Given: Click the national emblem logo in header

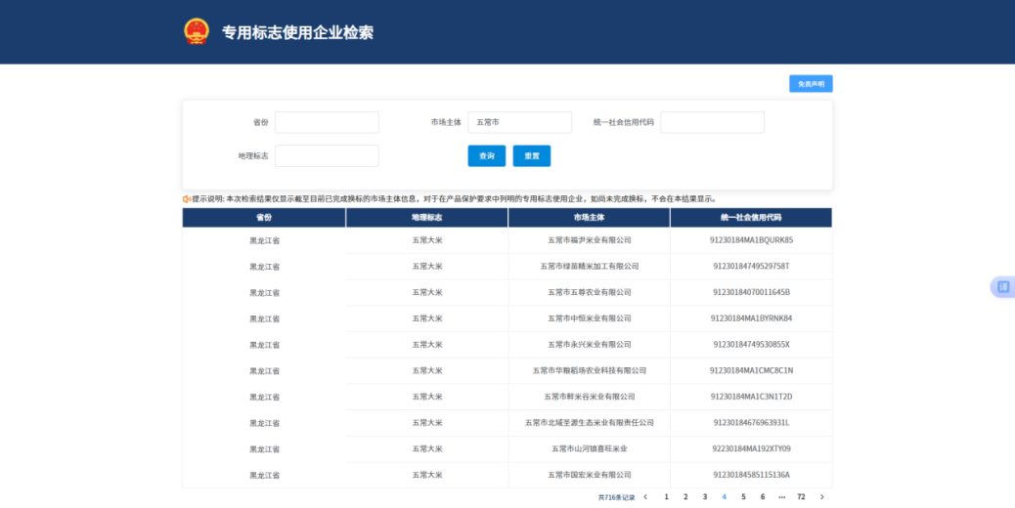Looking at the screenshot, I should pos(197,31).
